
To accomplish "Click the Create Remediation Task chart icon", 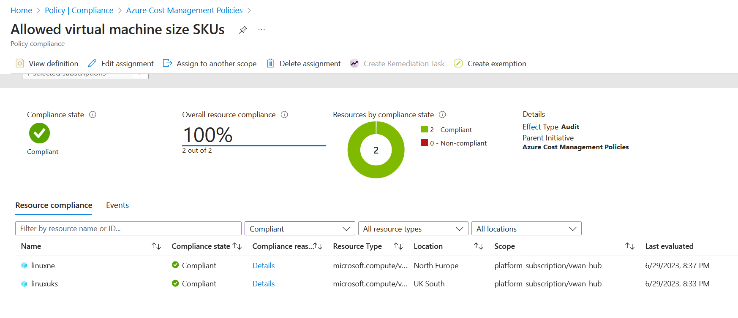I will (x=354, y=63).
